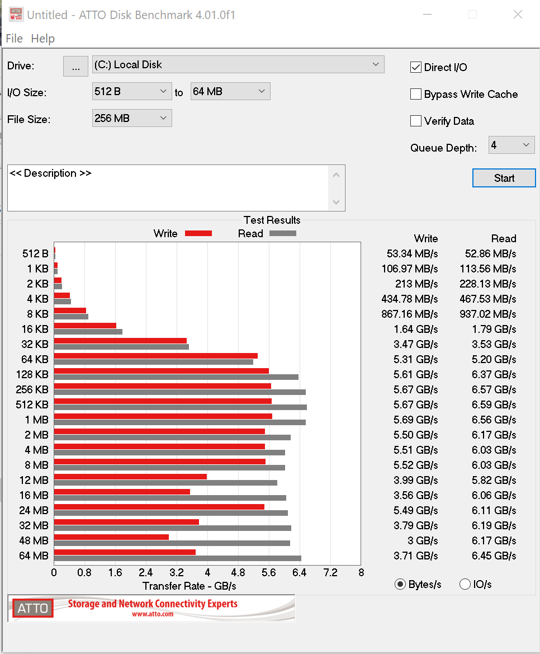Disable the Direct I/O checkbox
The height and width of the screenshot is (654, 540).
pos(416,68)
